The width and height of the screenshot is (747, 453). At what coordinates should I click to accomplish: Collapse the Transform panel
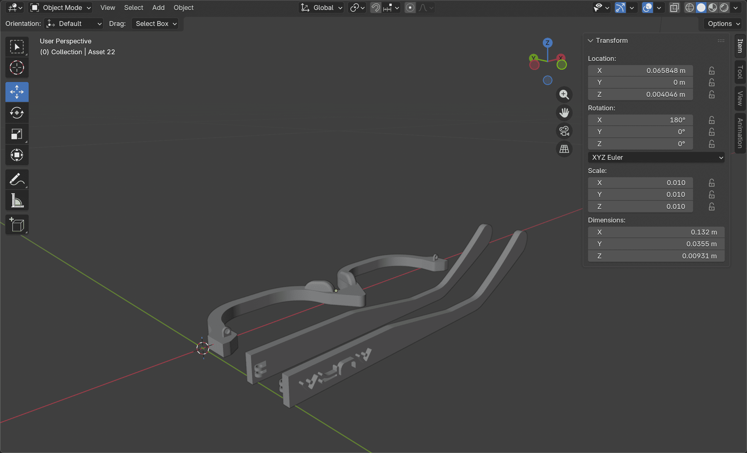coord(590,41)
